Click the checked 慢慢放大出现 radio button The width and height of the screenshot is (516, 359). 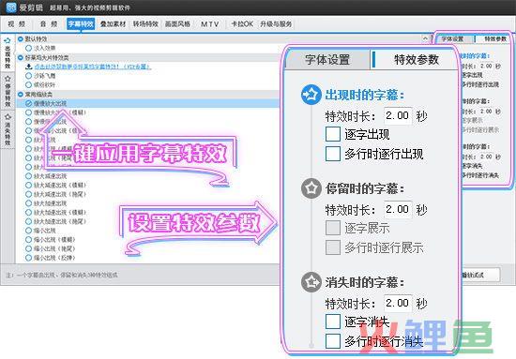point(29,103)
